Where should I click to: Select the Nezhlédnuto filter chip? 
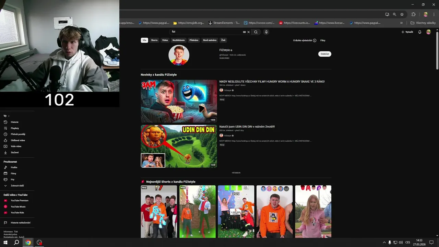pyautogui.click(x=178, y=40)
